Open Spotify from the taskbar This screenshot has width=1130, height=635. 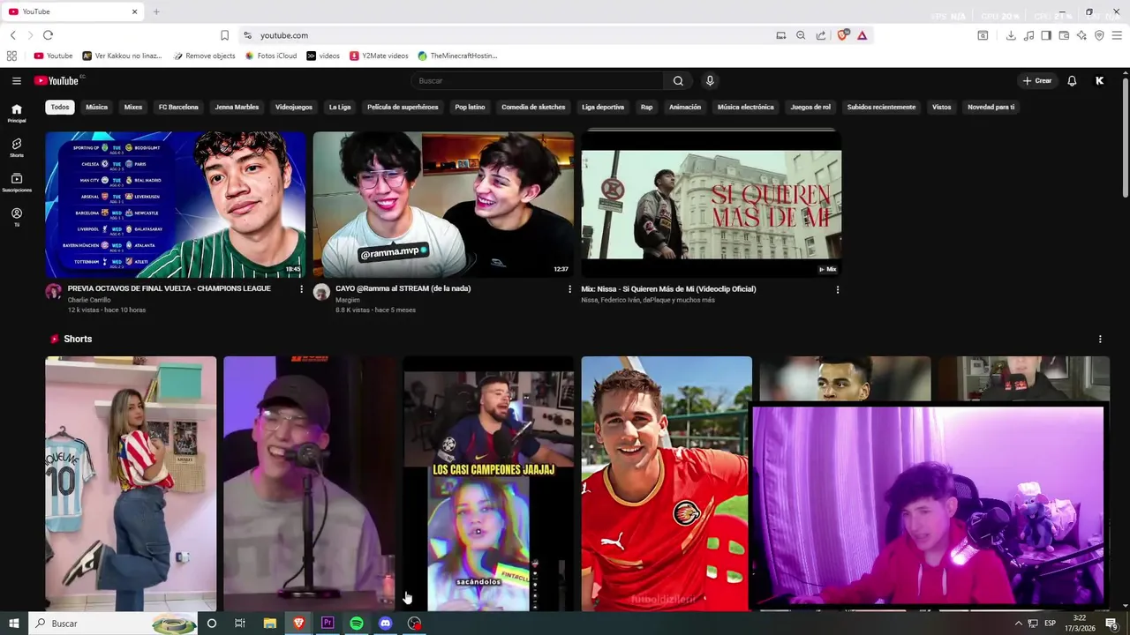tap(357, 623)
